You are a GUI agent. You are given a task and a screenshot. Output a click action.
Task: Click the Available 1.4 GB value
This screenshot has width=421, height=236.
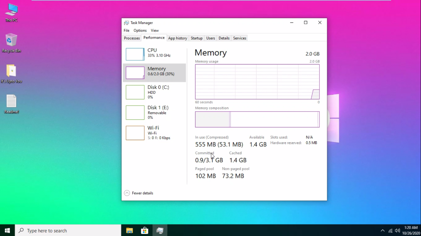tap(258, 144)
